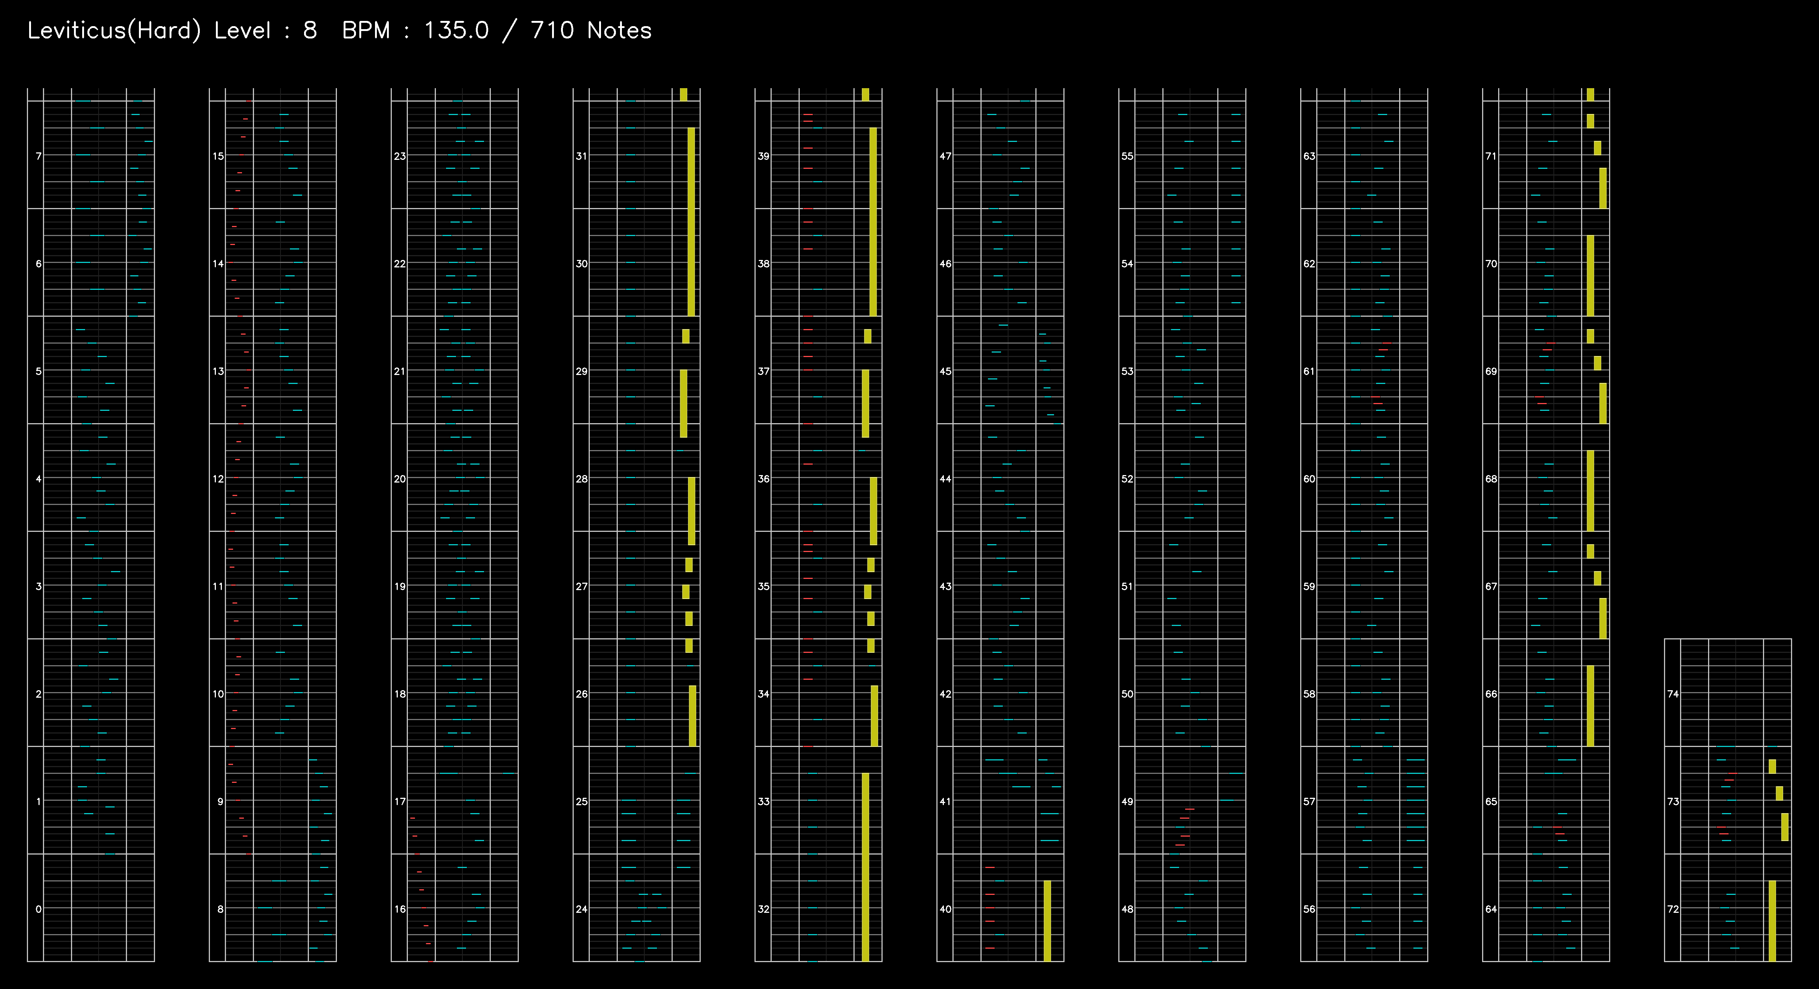
Task: Click measure number 33 label
Action: (763, 801)
